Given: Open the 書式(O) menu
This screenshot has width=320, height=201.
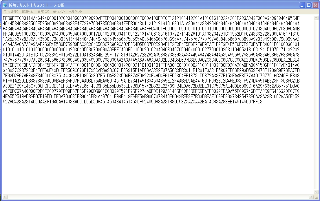Looking at the screenshot, I should 43,12.
